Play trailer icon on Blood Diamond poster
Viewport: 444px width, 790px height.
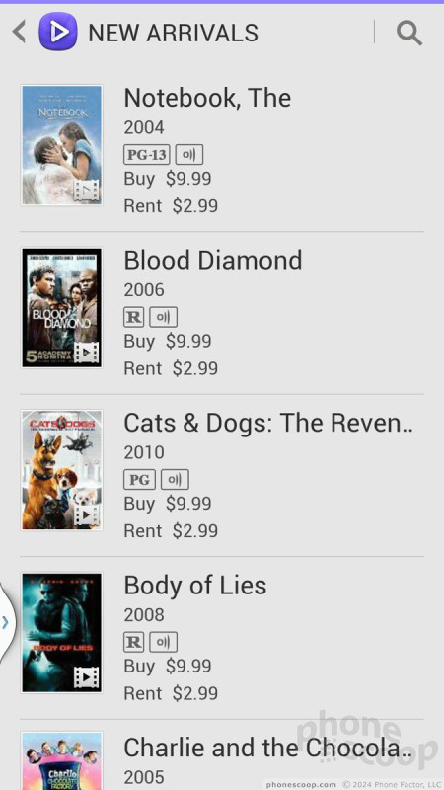[87, 353]
